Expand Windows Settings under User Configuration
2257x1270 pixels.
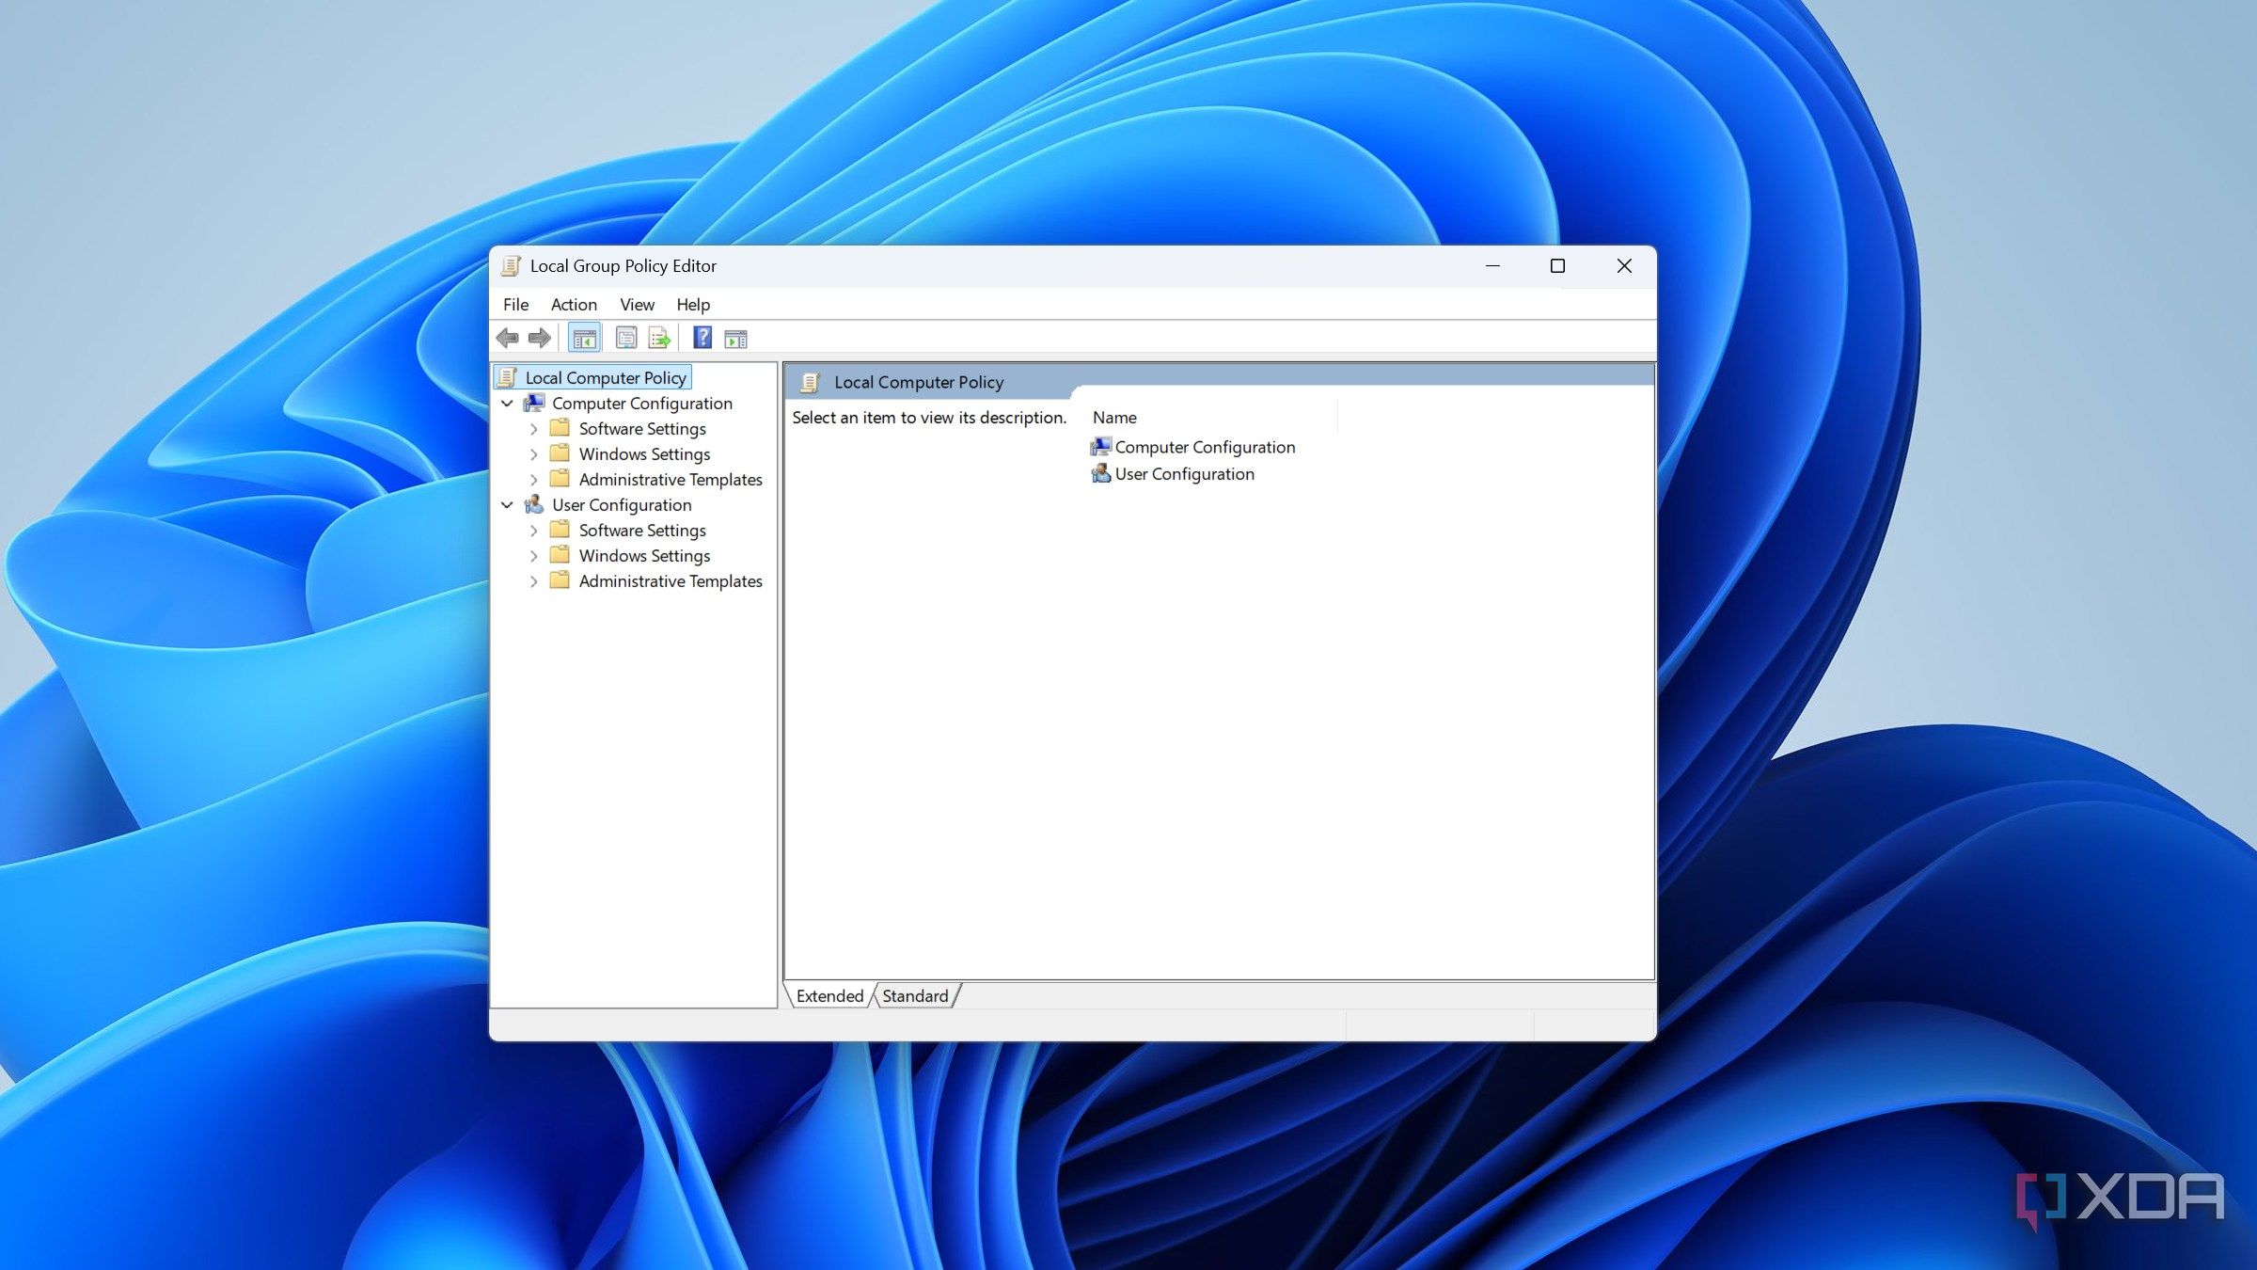tap(534, 556)
